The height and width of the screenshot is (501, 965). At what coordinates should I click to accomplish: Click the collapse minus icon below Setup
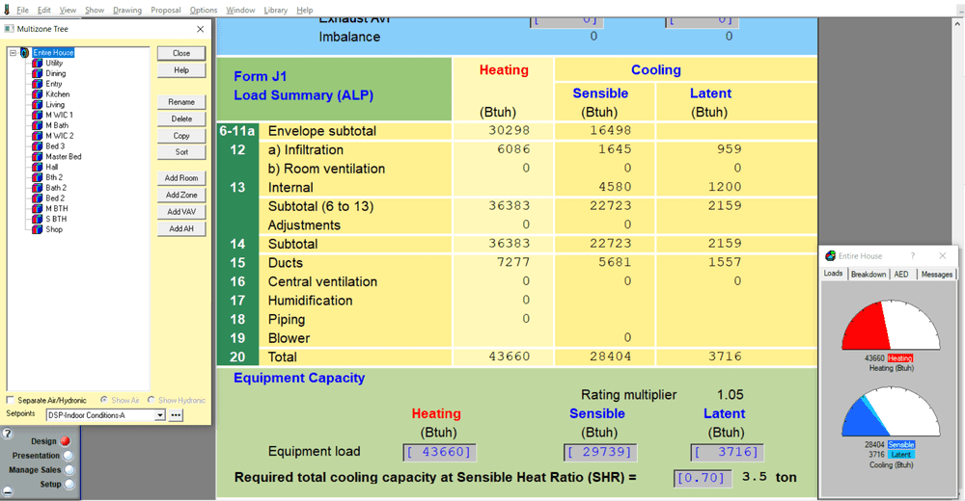coord(8,491)
